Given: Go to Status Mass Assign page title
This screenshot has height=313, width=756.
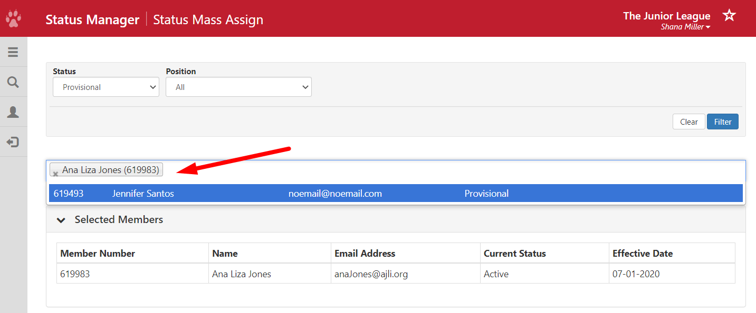Looking at the screenshot, I should [x=208, y=19].
